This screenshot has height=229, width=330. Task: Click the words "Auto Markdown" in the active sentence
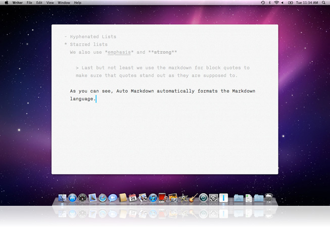[135, 91]
